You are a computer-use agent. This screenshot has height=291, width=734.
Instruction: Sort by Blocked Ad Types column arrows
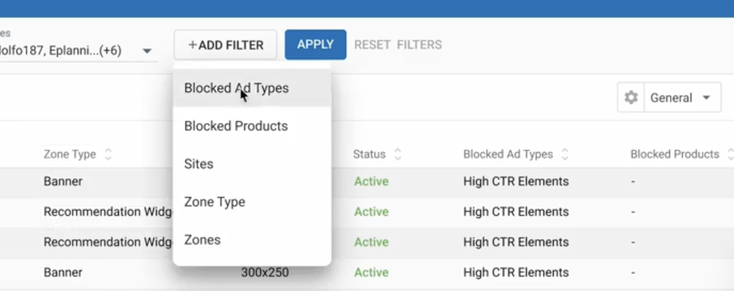[565, 155]
